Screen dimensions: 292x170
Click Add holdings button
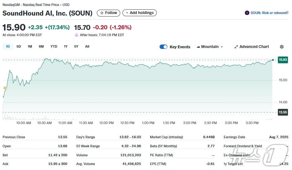point(139,13)
